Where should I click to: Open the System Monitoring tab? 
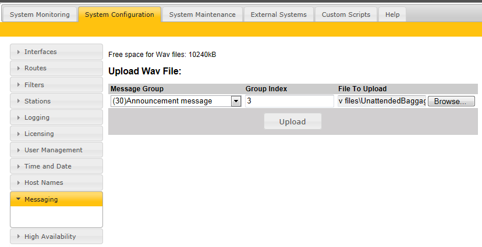[x=40, y=15]
